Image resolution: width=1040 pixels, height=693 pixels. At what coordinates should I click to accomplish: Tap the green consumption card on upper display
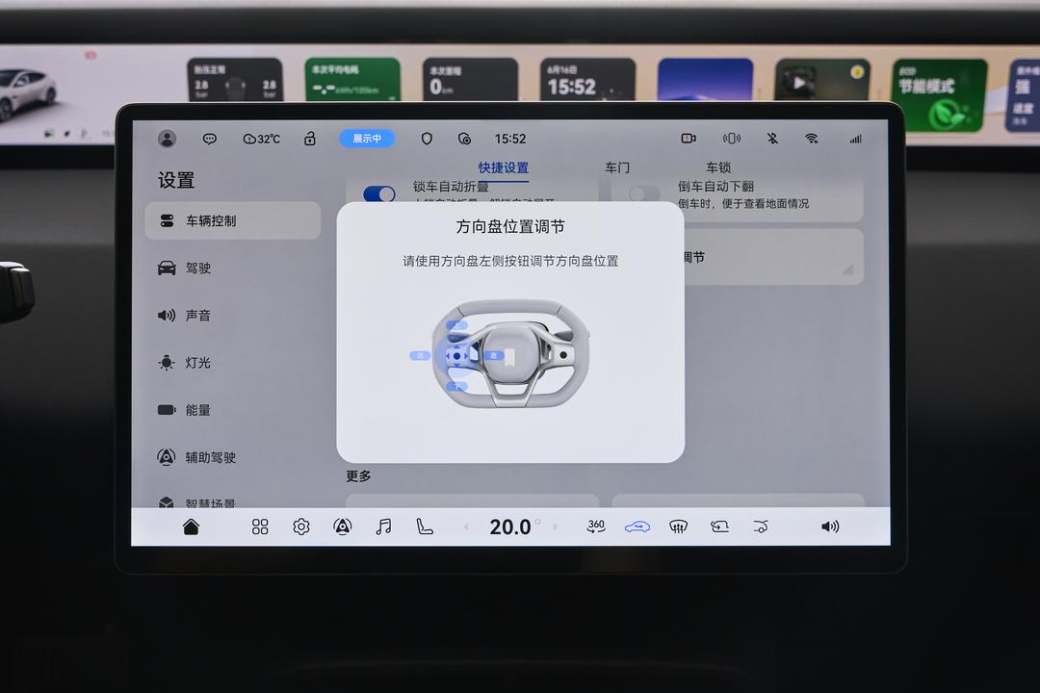(352, 79)
